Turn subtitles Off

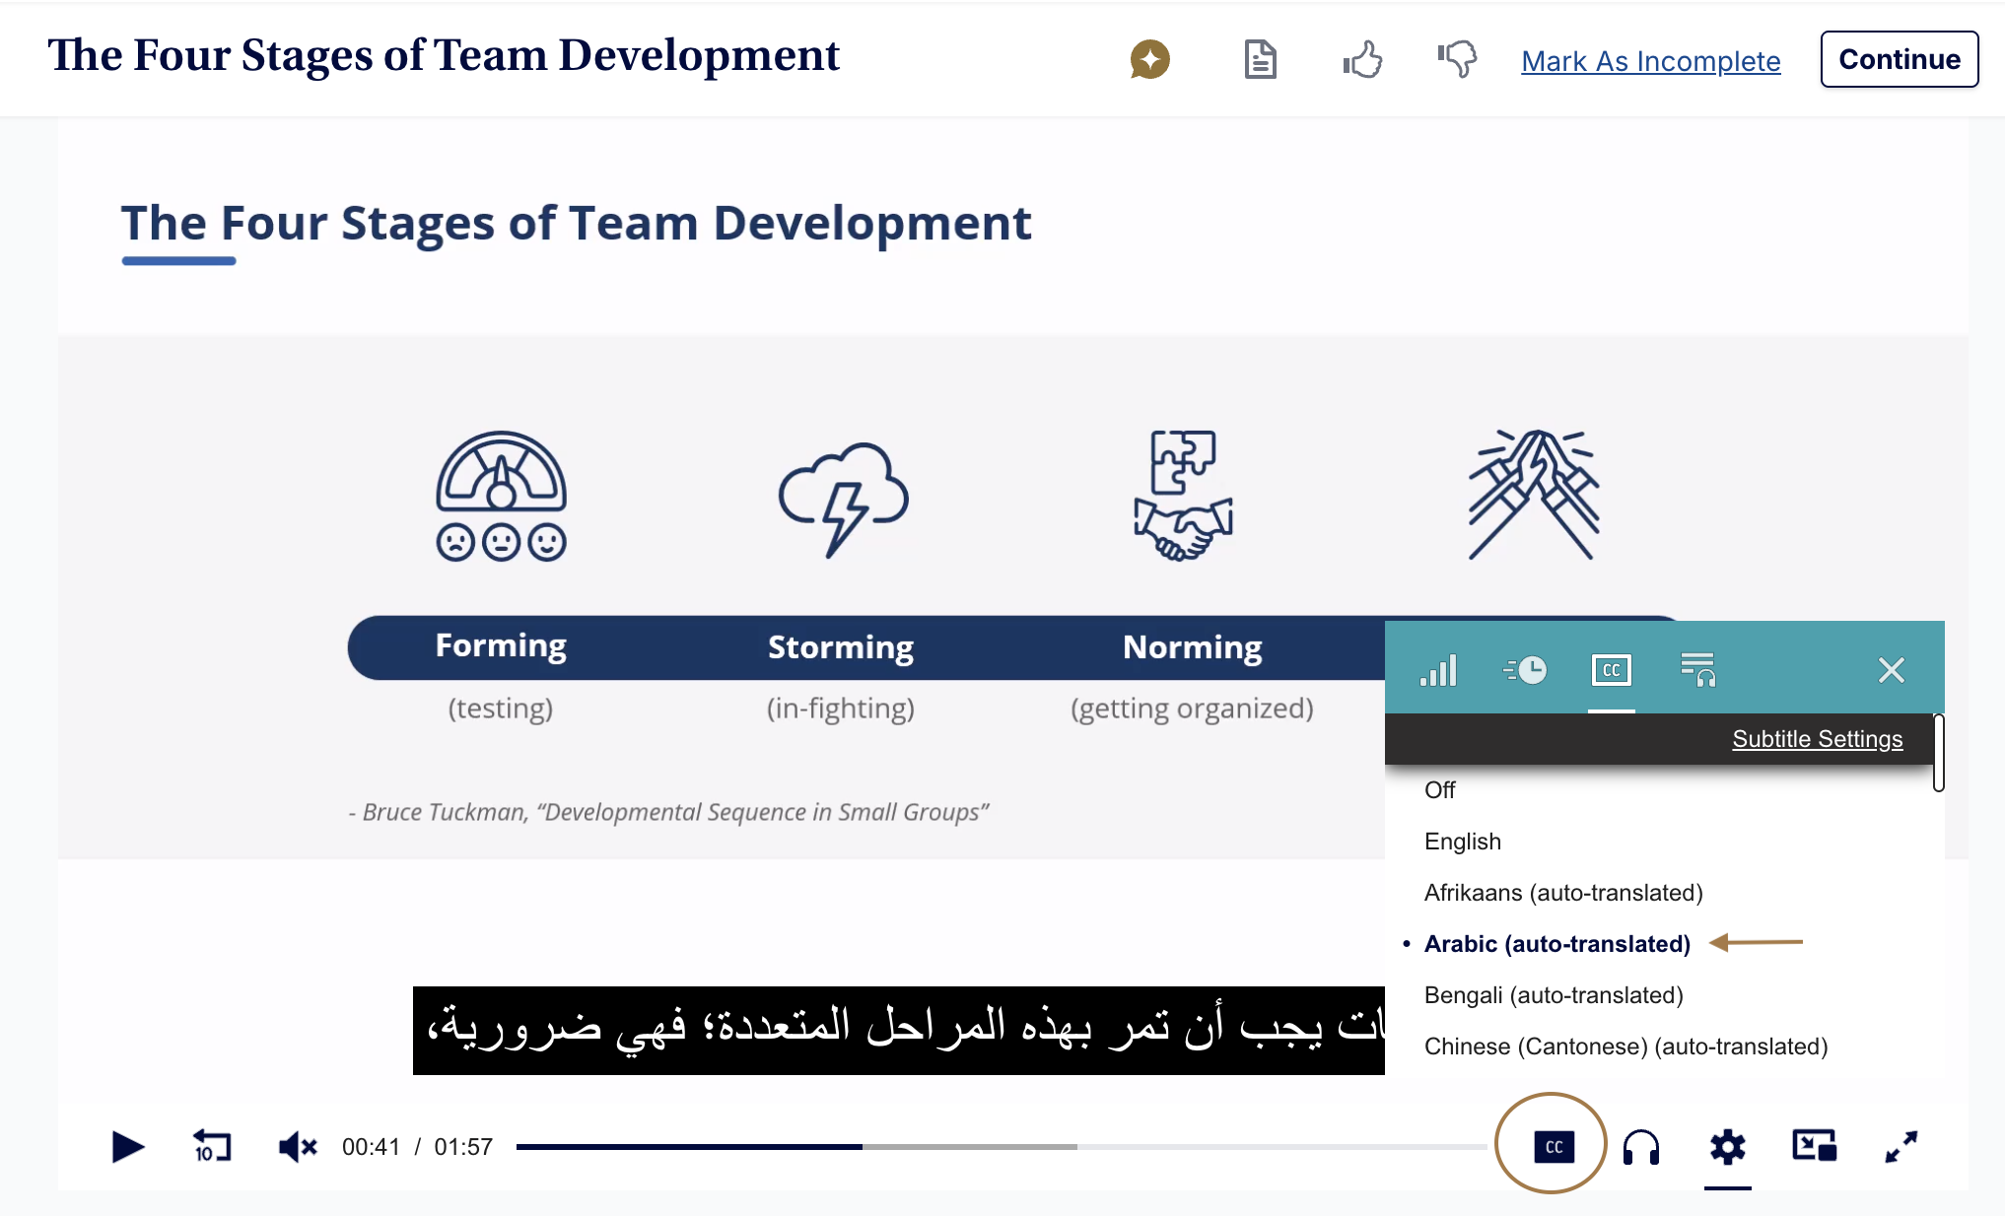1439,790
